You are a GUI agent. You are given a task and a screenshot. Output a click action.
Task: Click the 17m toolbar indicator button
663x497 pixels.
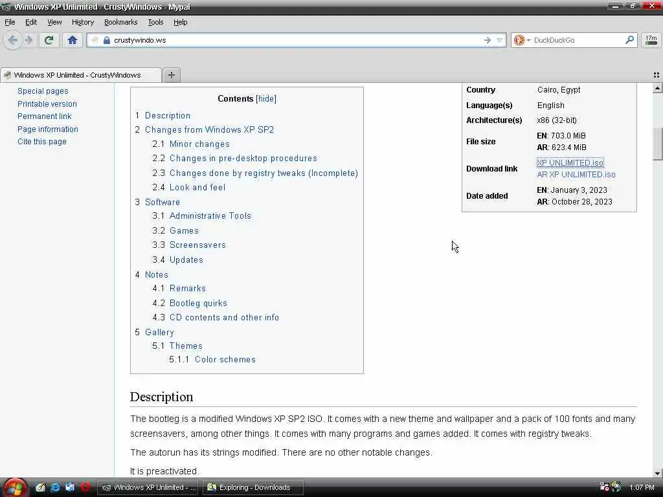click(x=651, y=40)
